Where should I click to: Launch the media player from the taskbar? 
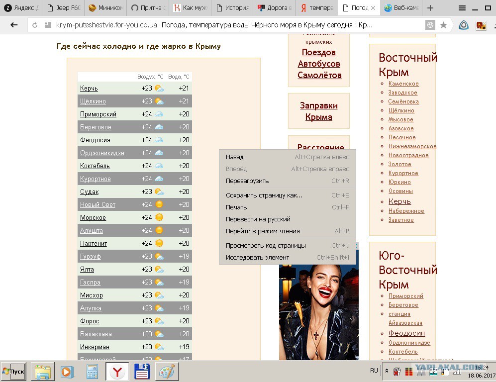67,372
